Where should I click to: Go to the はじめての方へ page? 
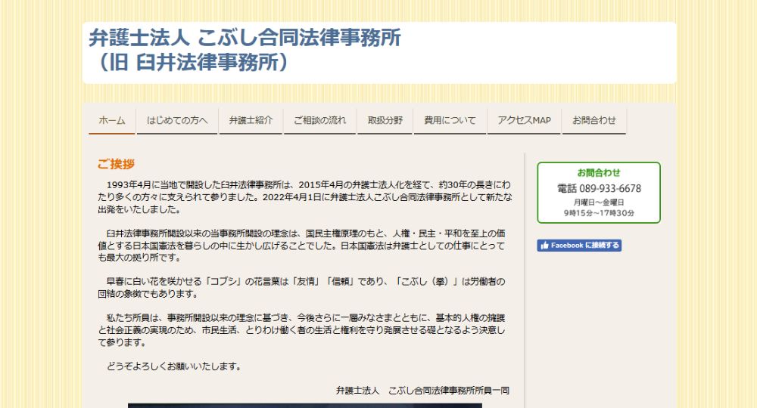pos(177,121)
